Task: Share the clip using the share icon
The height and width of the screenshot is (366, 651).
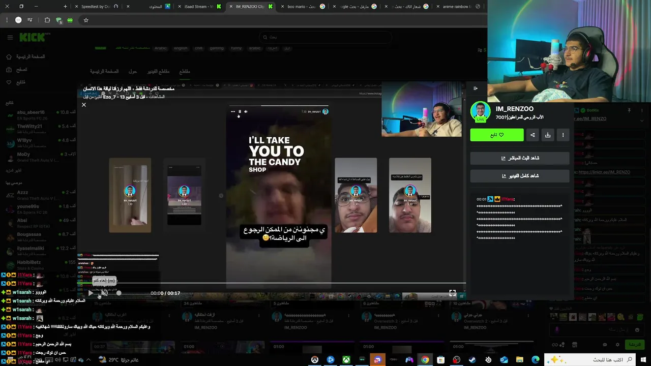Action: point(532,135)
